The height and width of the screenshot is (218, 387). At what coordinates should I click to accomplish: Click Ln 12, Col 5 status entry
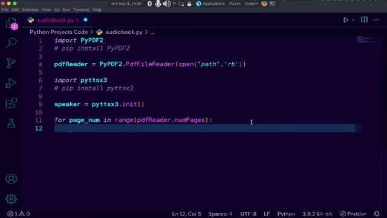pyautogui.click(x=186, y=214)
